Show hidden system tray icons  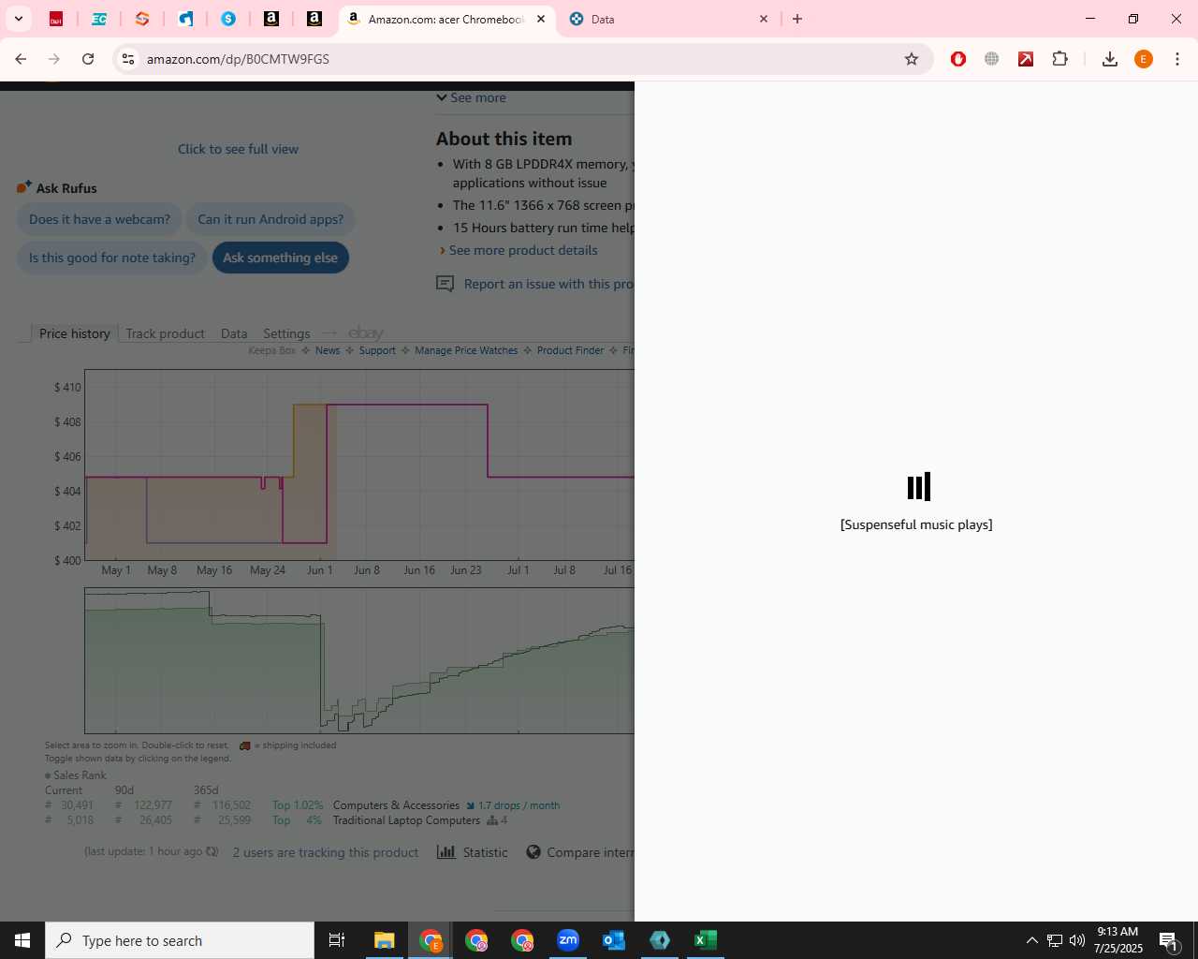(x=1032, y=940)
